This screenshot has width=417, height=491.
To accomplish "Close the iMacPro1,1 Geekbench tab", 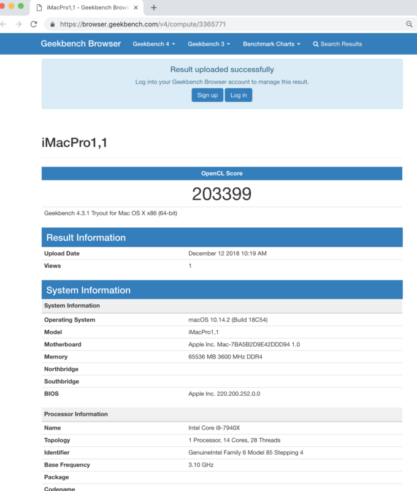I will coord(136,7).
